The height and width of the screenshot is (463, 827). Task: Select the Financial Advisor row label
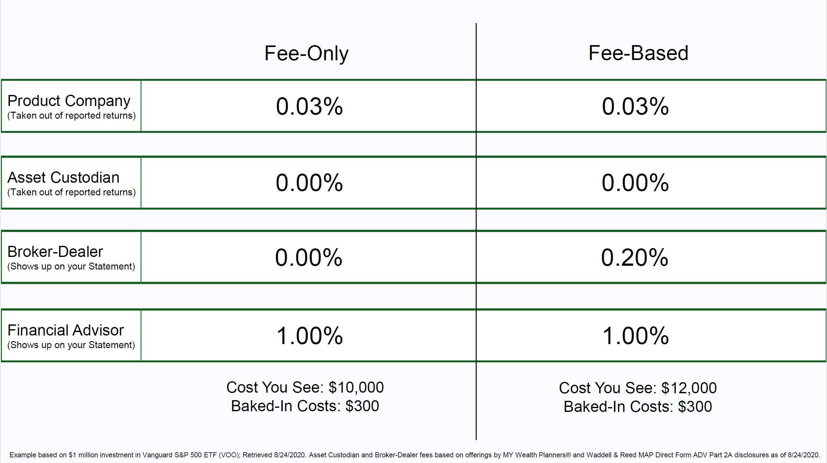[65, 330]
